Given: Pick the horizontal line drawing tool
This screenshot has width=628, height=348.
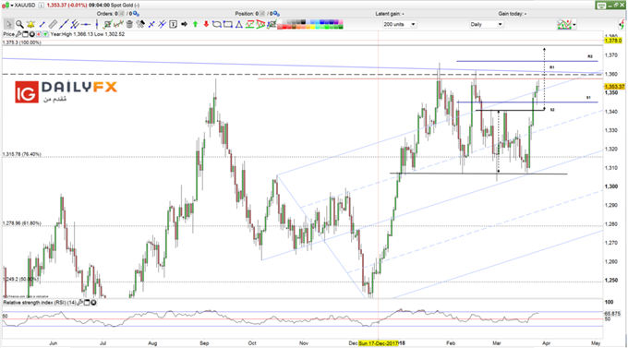Looking at the screenshot, I should (86, 24).
